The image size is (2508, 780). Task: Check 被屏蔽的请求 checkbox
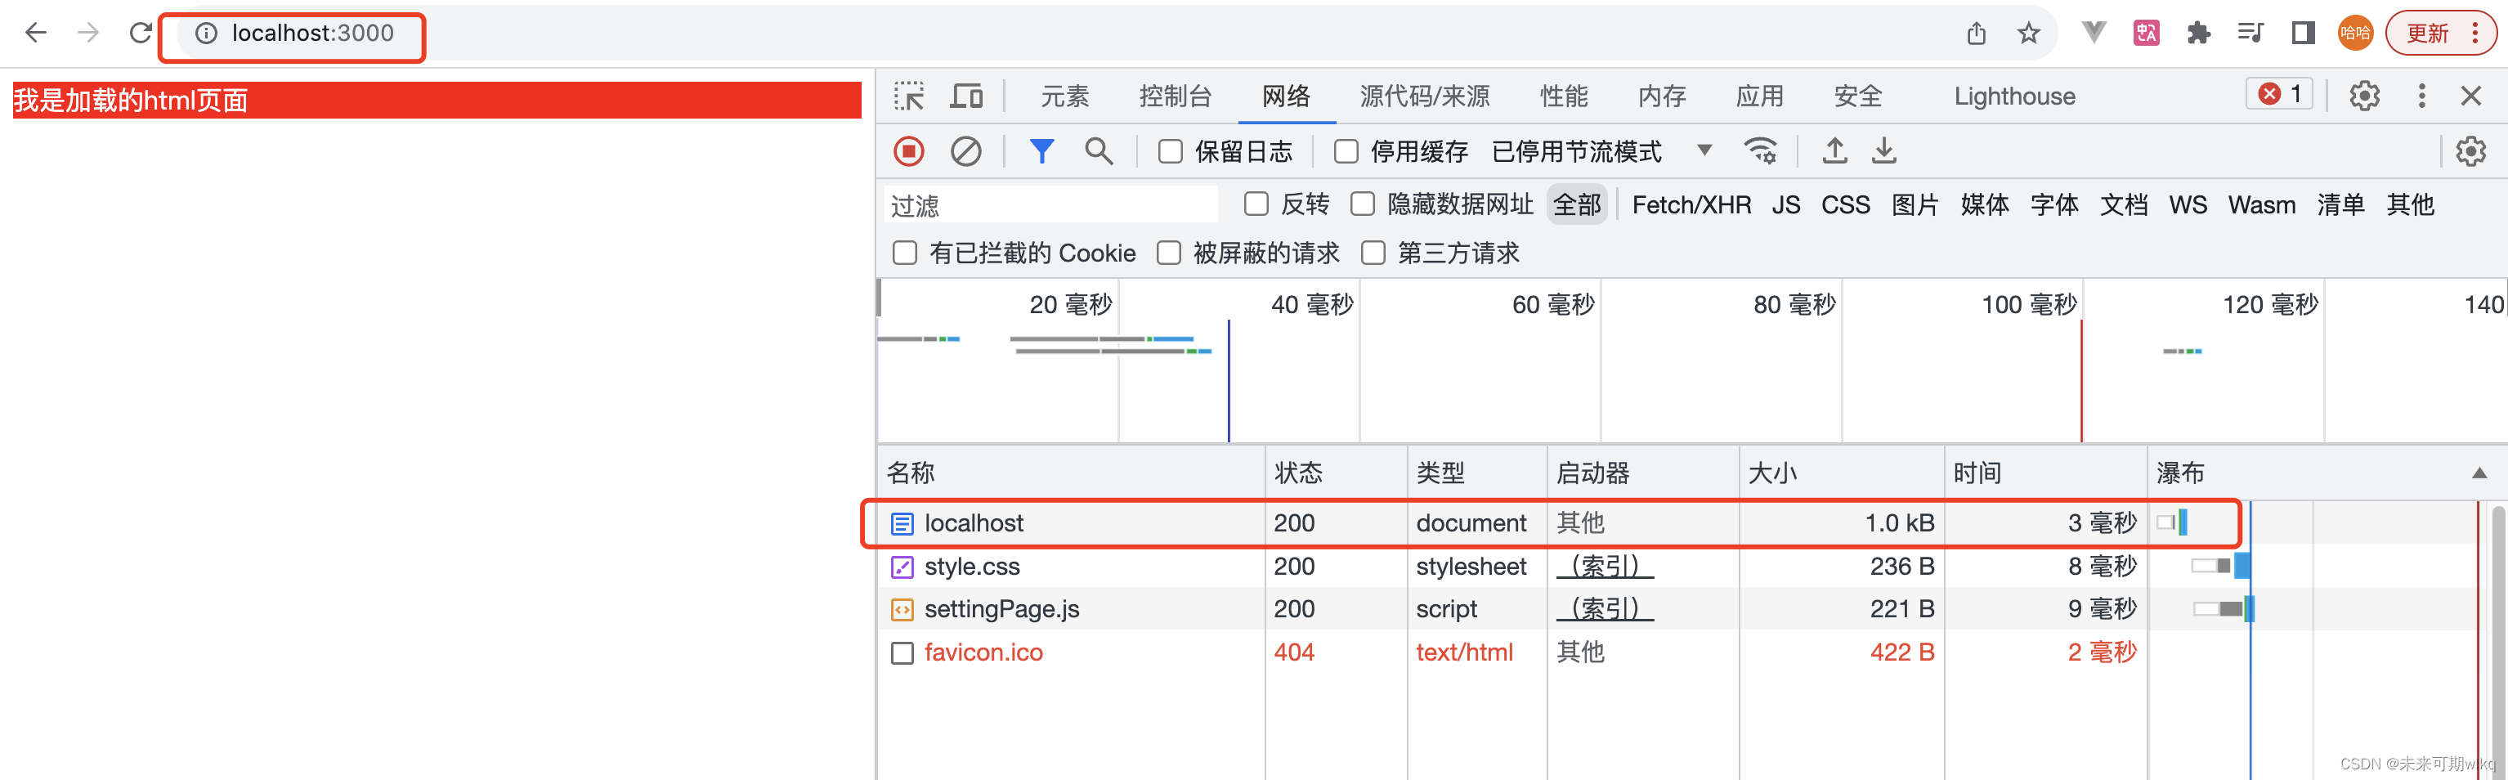pos(1168,253)
